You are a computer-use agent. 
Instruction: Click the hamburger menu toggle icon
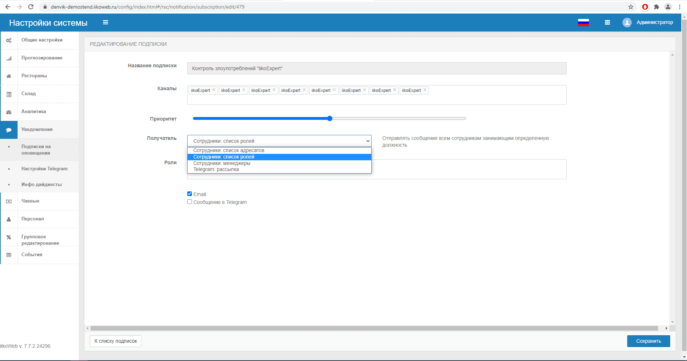[105, 22]
